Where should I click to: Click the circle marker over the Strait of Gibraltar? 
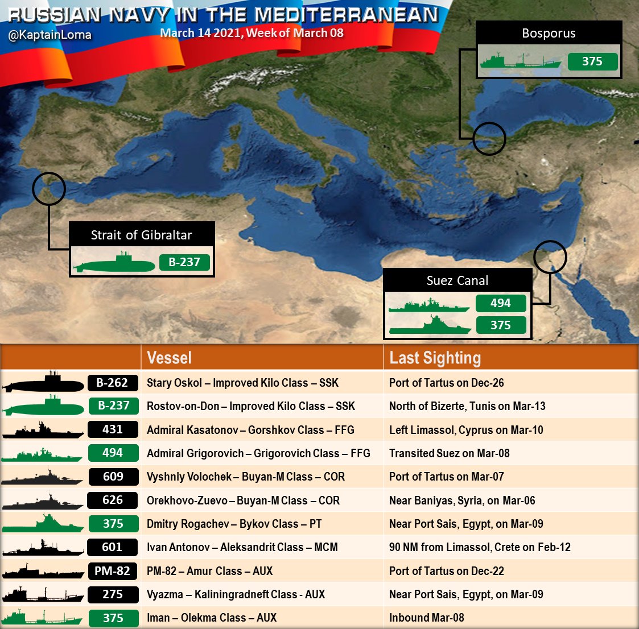click(x=49, y=189)
